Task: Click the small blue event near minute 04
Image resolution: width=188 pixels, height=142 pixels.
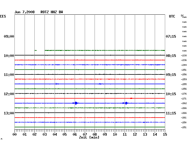Action: click(57, 84)
